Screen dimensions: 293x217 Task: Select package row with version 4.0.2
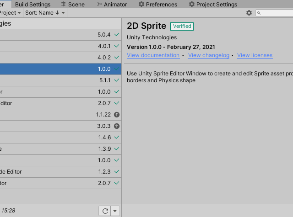point(60,58)
